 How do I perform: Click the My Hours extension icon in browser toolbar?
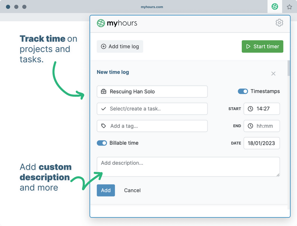pos(274,6)
